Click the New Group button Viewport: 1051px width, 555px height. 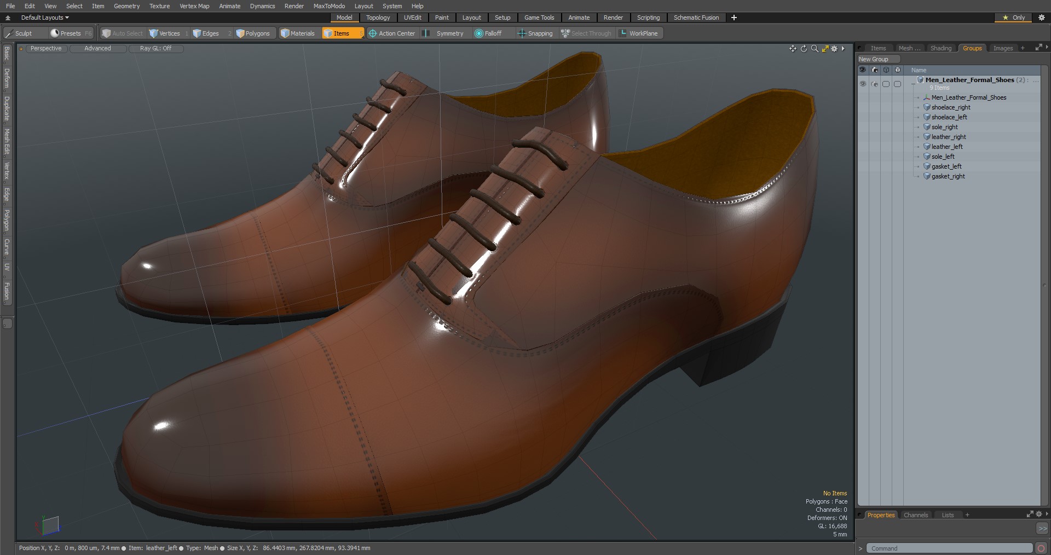point(879,59)
